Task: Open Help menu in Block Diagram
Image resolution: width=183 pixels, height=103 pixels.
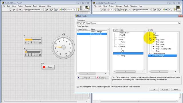Action: (140, 6)
